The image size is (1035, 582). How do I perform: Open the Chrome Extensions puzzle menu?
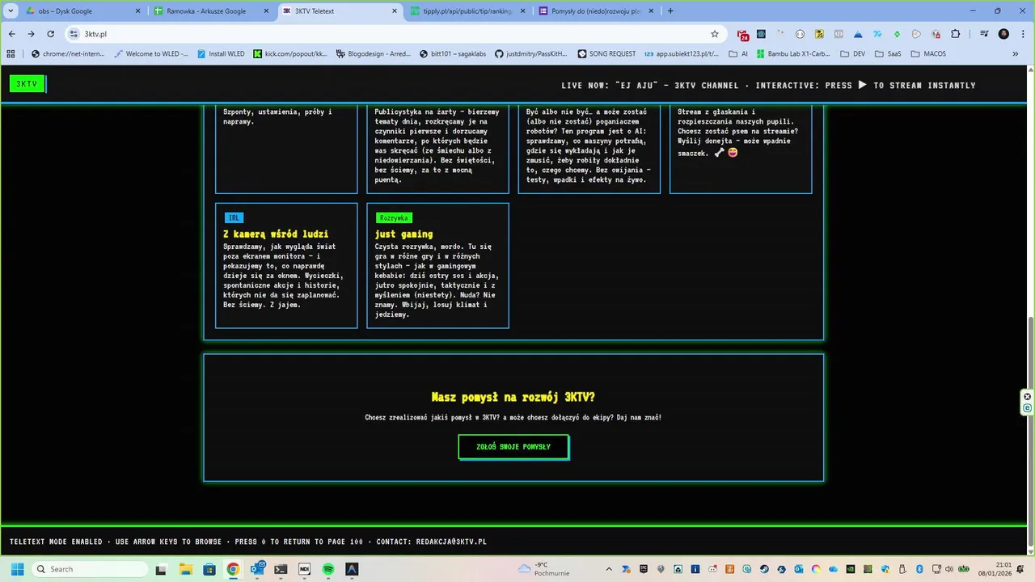click(x=955, y=34)
